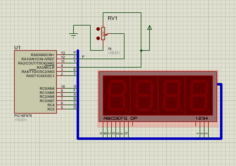Select pin RC5 on U1

[x=51, y=109]
